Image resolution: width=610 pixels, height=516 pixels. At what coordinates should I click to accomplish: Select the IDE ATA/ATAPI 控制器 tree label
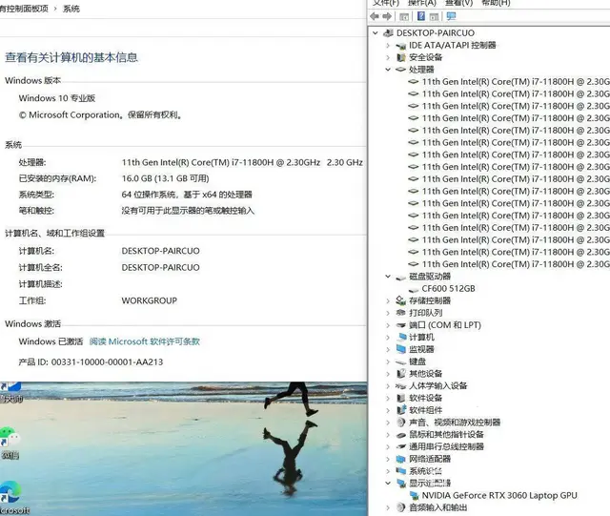point(453,46)
